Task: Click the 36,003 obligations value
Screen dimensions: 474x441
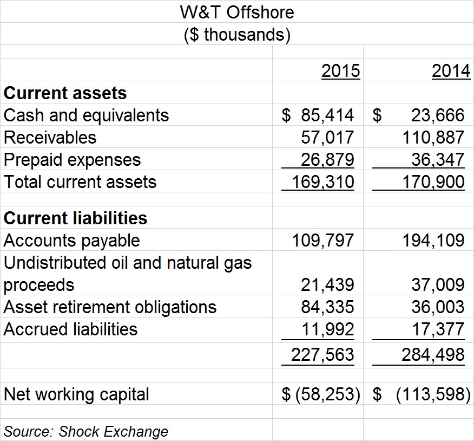Action: tap(438, 307)
